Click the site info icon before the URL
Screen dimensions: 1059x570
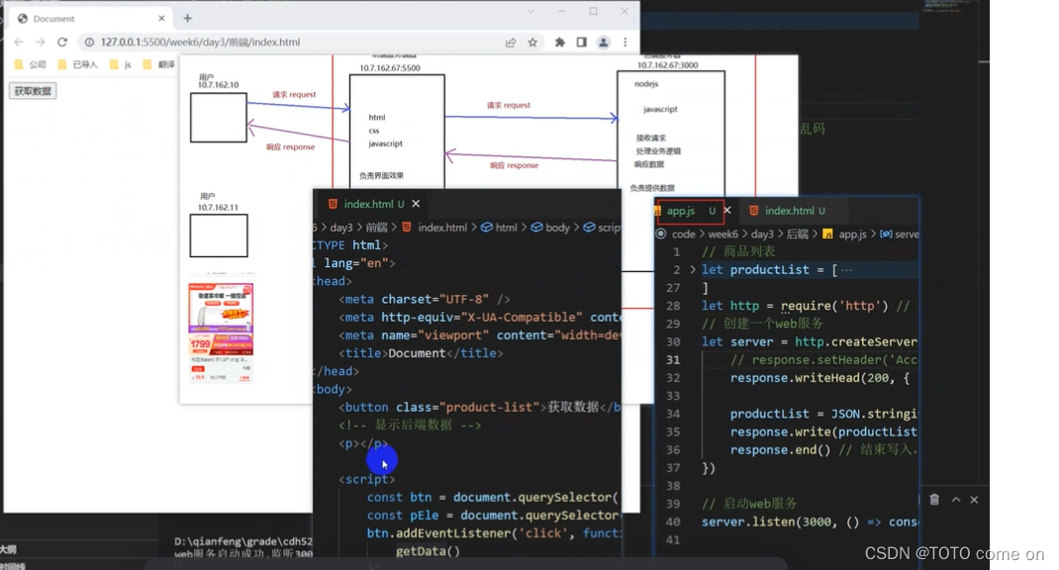point(89,42)
